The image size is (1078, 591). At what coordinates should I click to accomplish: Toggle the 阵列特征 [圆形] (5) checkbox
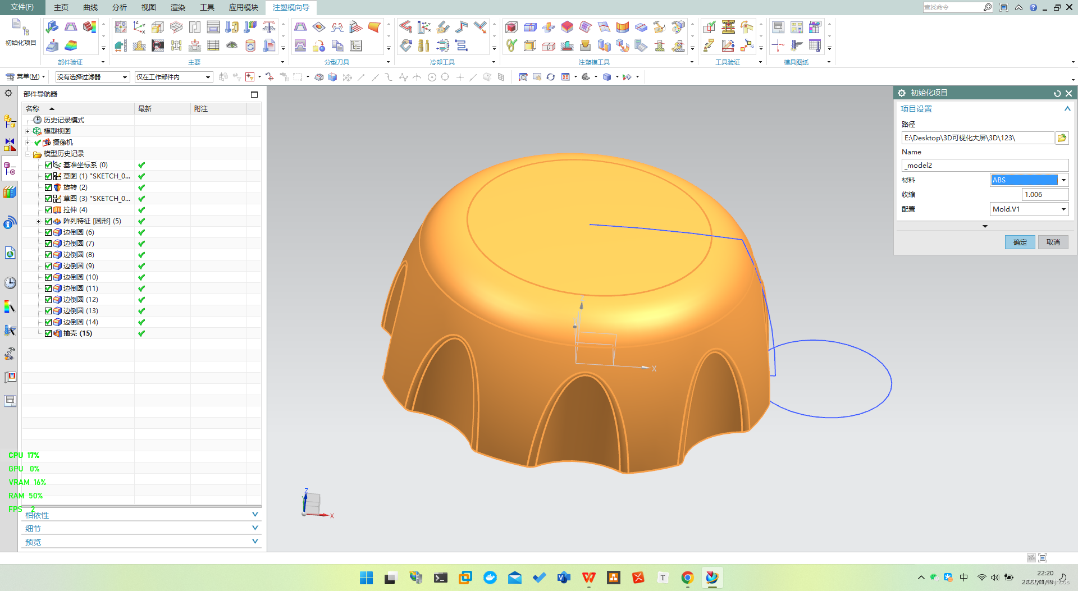[x=48, y=221]
